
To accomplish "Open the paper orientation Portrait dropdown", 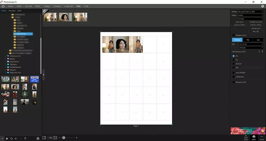I will click(x=250, y=19).
